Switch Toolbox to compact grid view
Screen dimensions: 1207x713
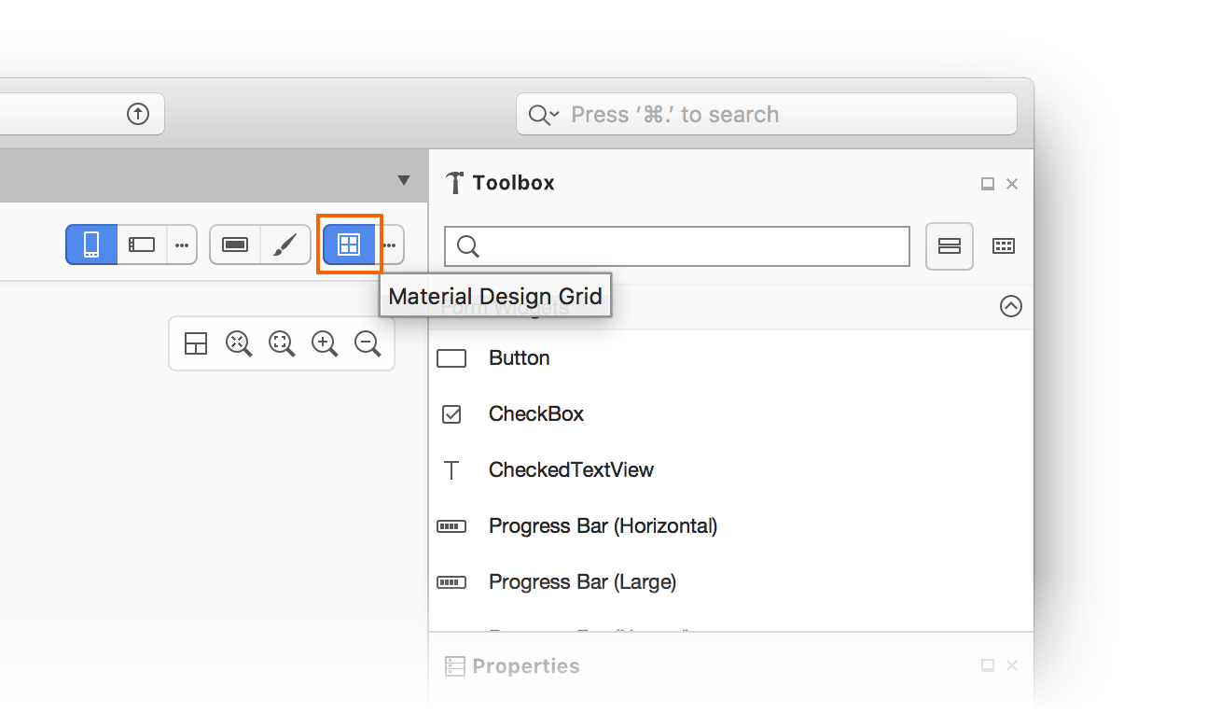(1003, 246)
